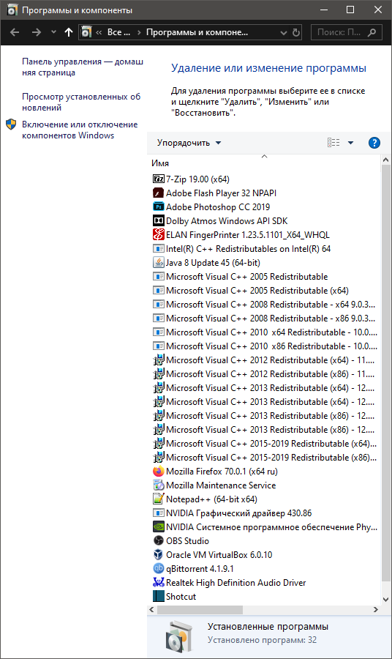This screenshot has height=659, width=392.
Task: Click the scroll right arrow button
Action: pos(376,609)
